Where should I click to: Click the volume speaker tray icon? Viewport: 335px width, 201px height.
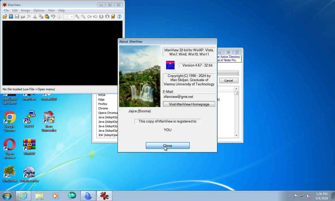pos(309,196)
